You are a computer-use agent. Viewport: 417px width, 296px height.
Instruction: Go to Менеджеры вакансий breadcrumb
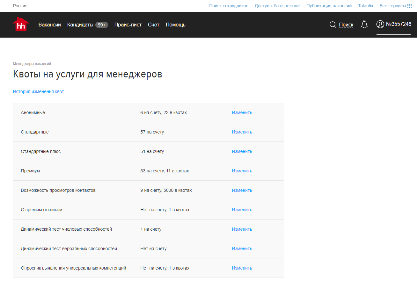click(32, 64)
